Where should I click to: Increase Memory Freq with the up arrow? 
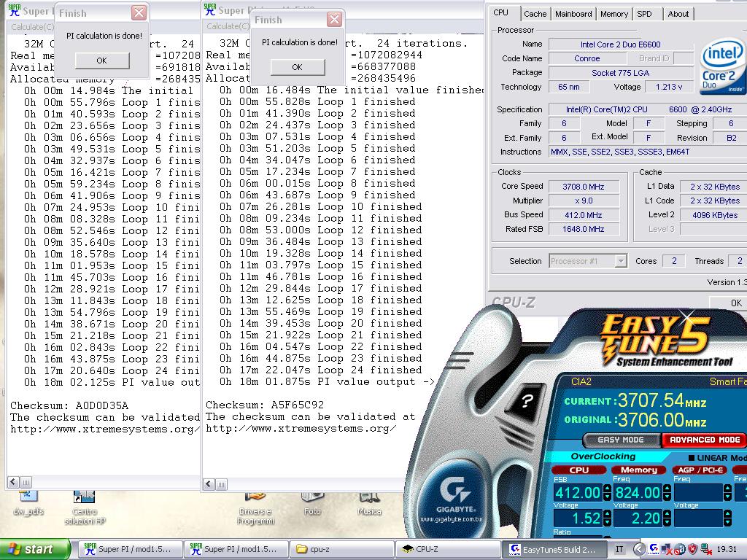tap(667, 489)
